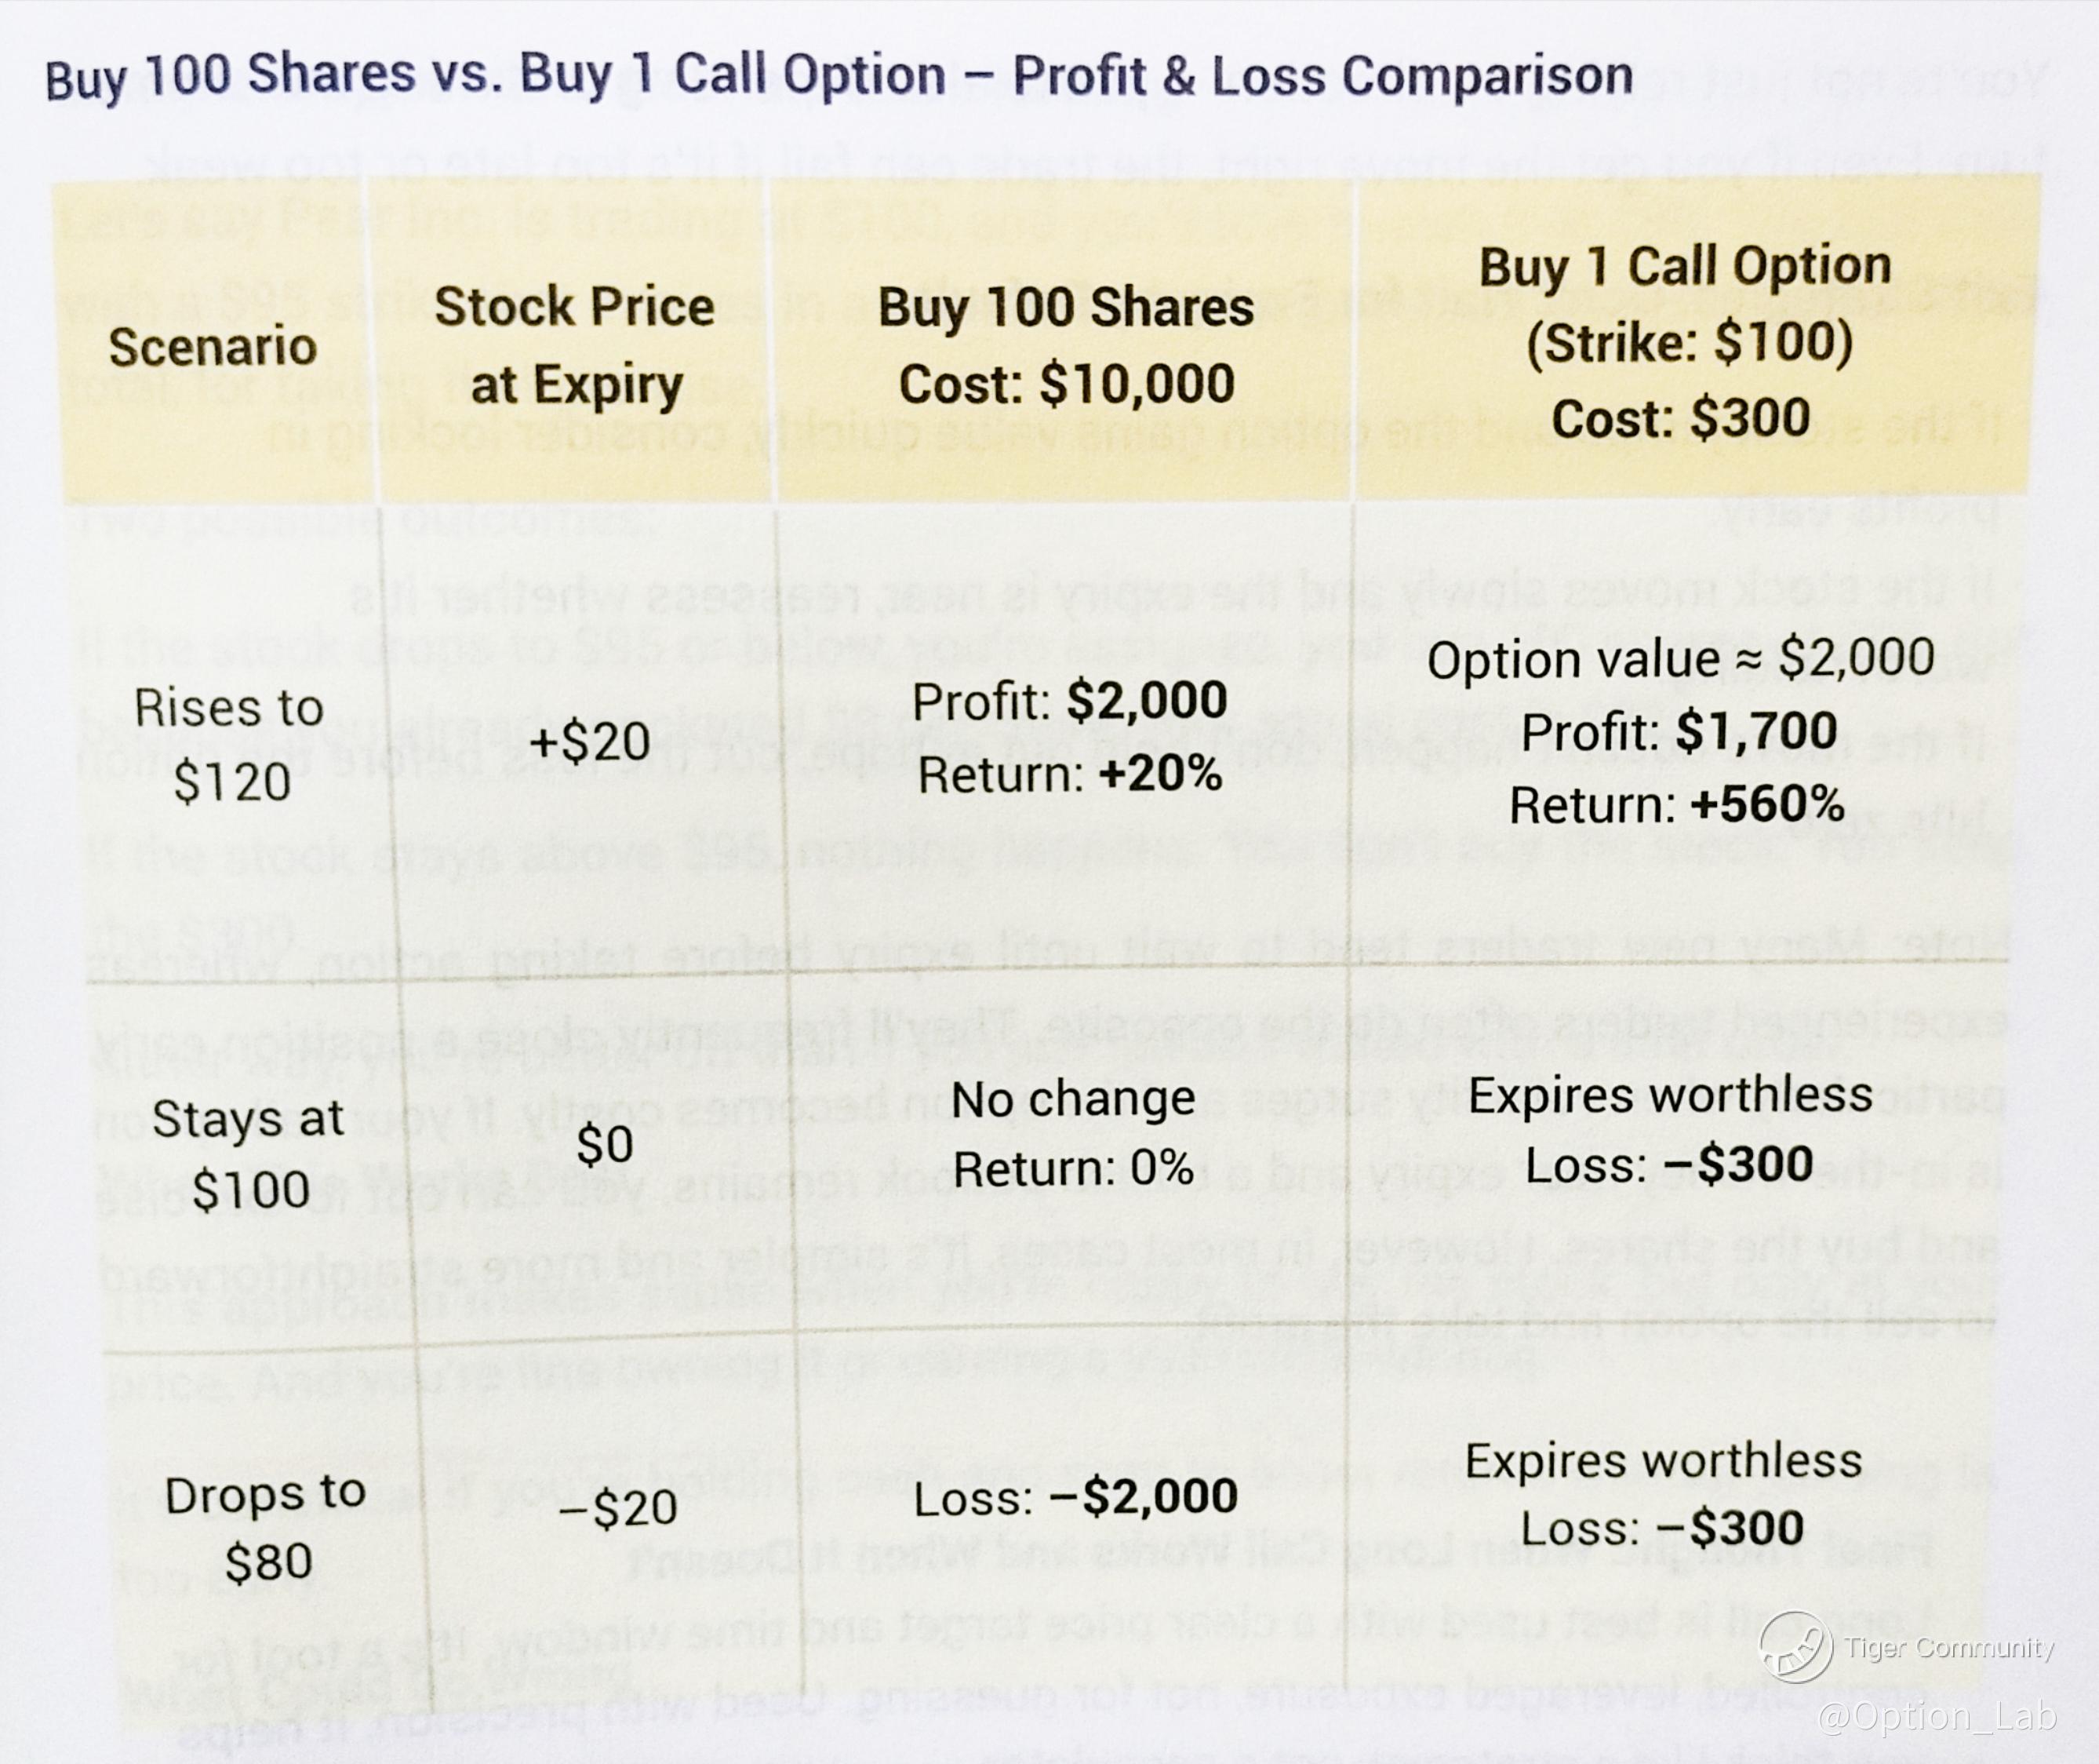This screenshot has height=1764, width=2099.
Task: Select the No change Return 0% cell
Action: pyautogui.click(x=1074, y=1133)
